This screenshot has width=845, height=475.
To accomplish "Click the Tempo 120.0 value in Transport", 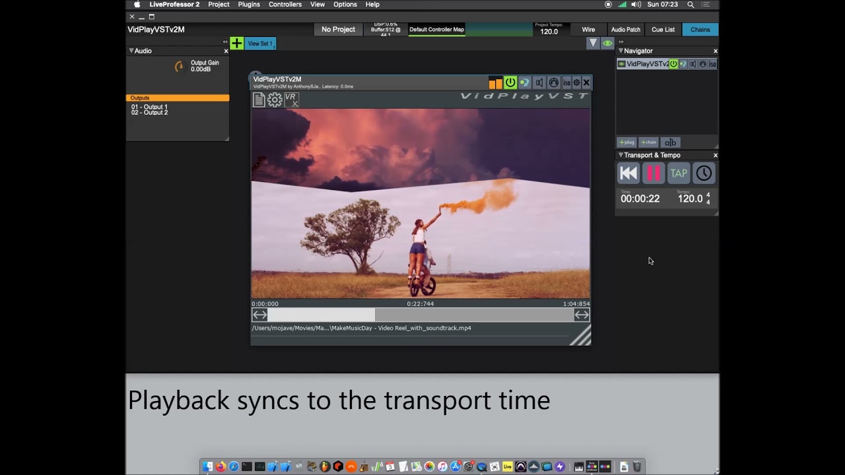I will [x=691, y=199].
